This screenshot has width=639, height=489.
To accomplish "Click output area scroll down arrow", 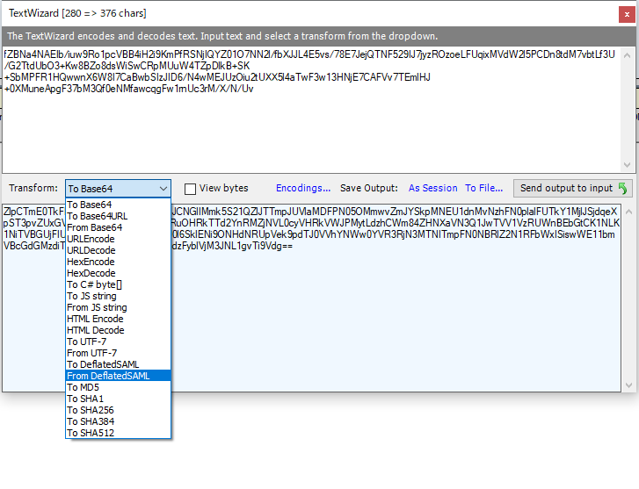I will point(628,385).
